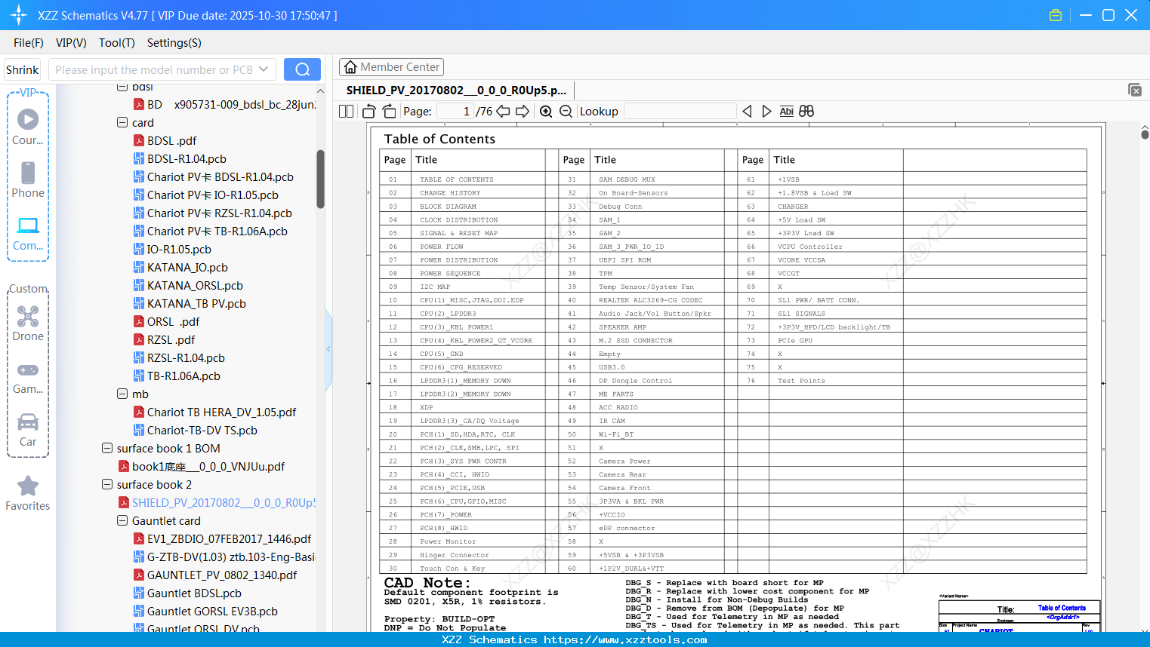The width and height of the screenshot is (1150, 647).
Task: Click the blue search button
Action: coord(302,69)
